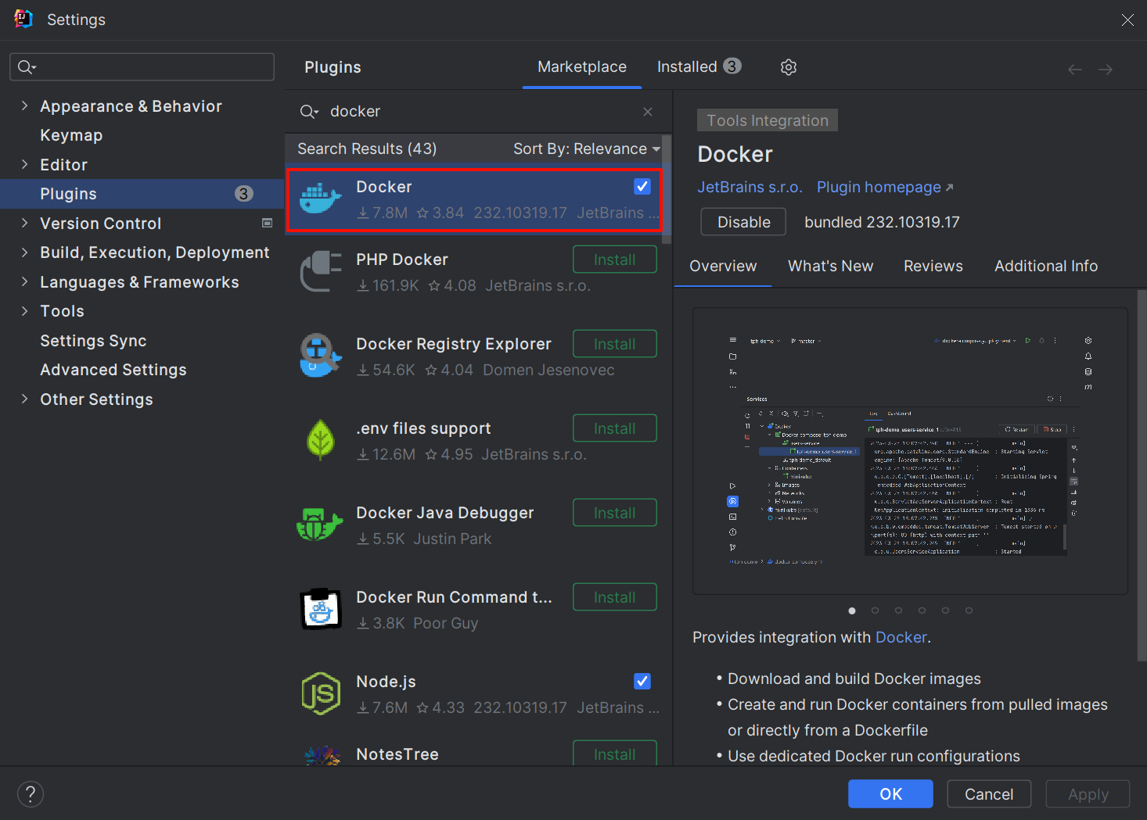
Task: Click the Node.js hexagon icon
Action: (x=321, y=693)
